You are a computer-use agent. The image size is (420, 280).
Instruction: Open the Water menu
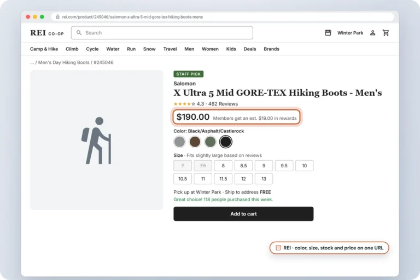tap(113, 49)
